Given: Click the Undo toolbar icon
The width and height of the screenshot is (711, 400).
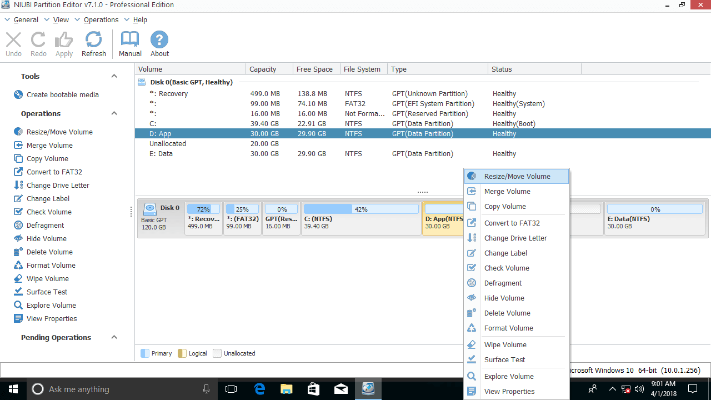Looking at the screenshot, I should (13, 44).
